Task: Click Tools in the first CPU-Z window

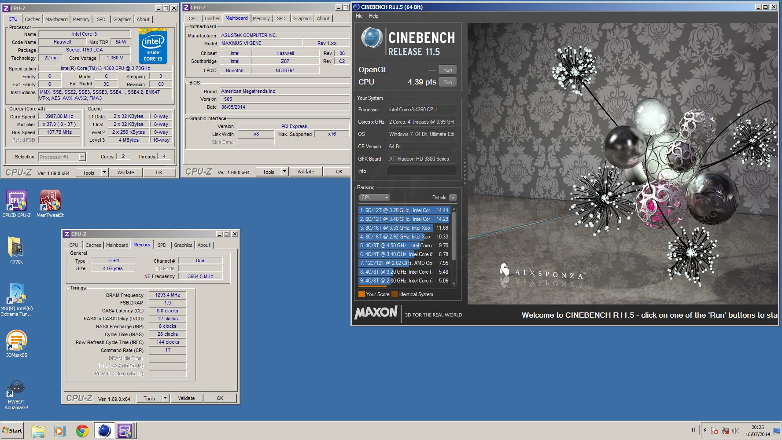Action: tap(89, 173)
